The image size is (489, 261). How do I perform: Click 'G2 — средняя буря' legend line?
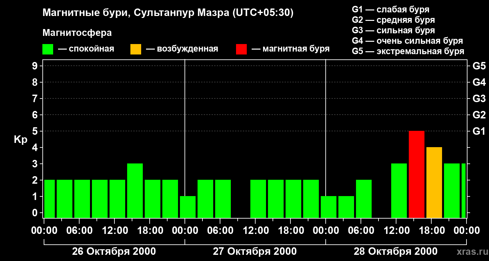click(393, 20)
